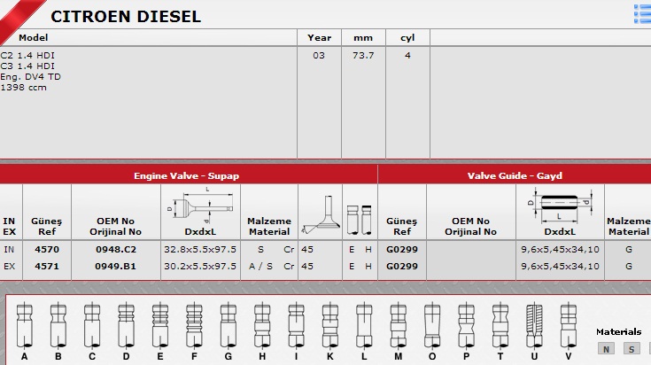Click material N button
Screen dimensions: 651x365
pos(606,349)
